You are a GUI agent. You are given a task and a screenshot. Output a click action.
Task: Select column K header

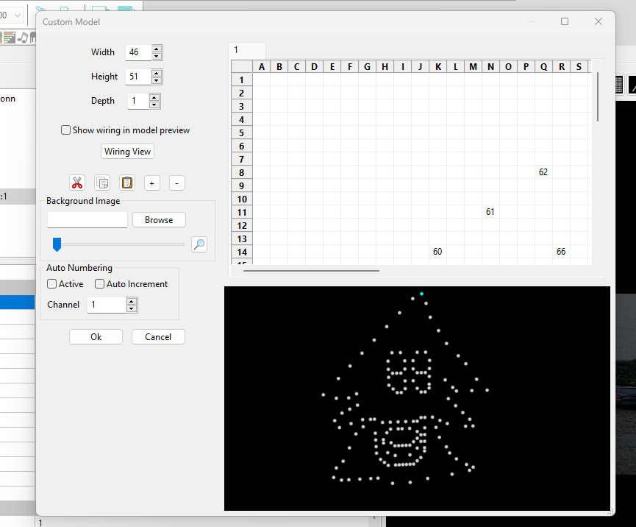[438, 66]
